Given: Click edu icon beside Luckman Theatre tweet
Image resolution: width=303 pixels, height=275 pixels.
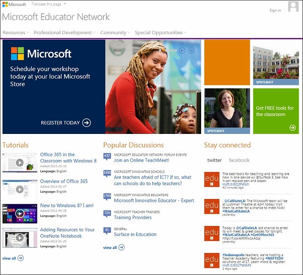Looking at the screenshot, I should [212, 206].
